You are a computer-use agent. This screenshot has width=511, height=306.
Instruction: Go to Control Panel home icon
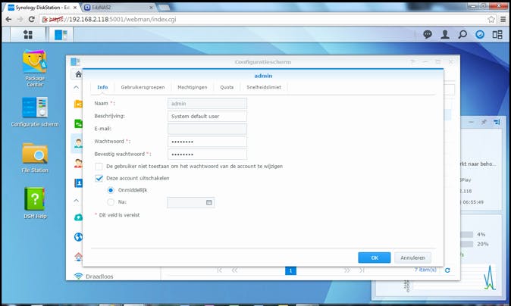click(x=78, y=74)
